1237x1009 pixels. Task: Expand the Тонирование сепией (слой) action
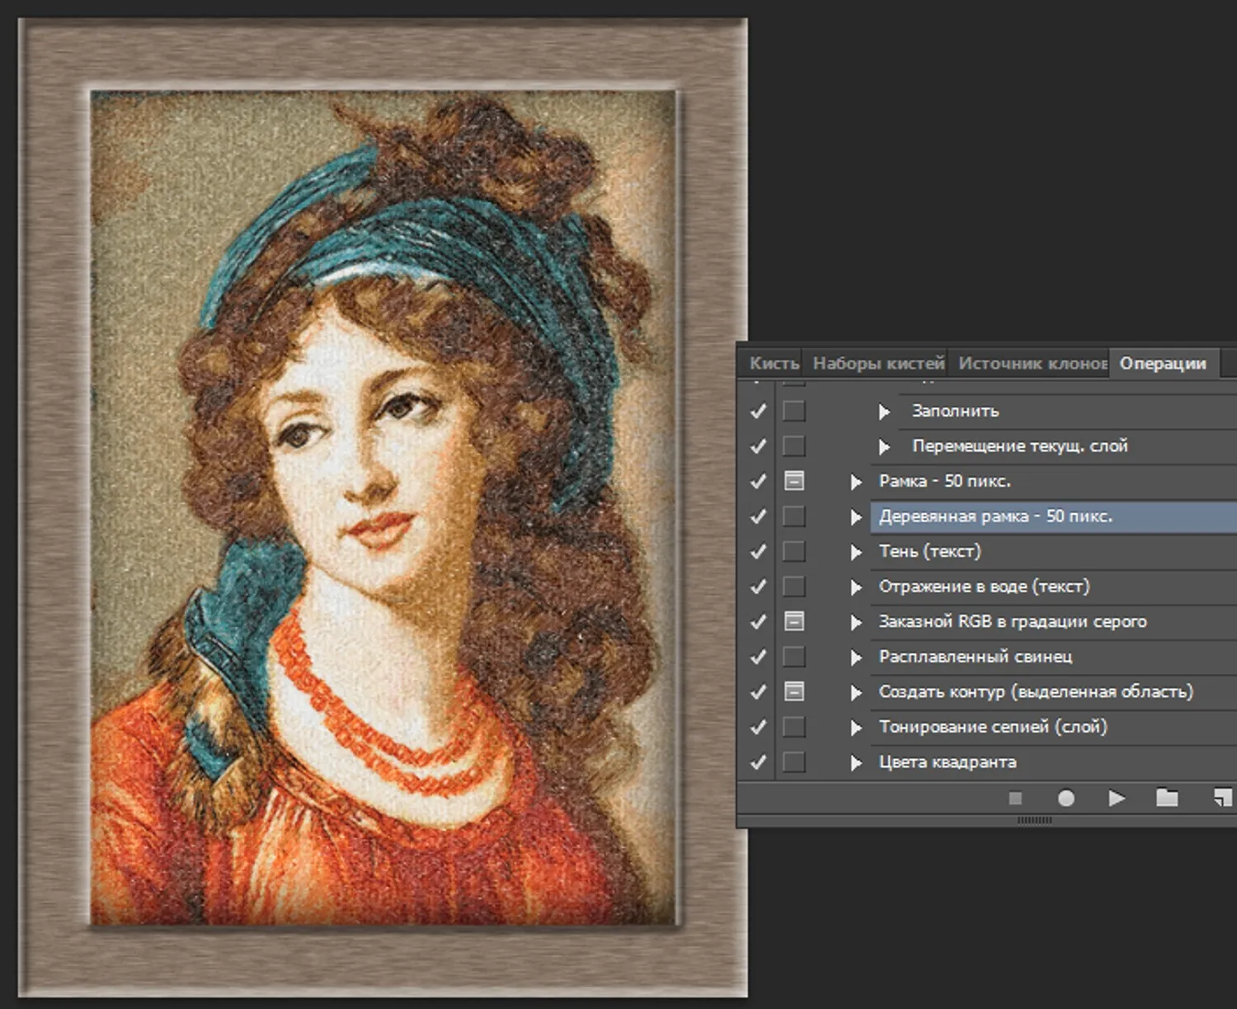tap(856, 728)
